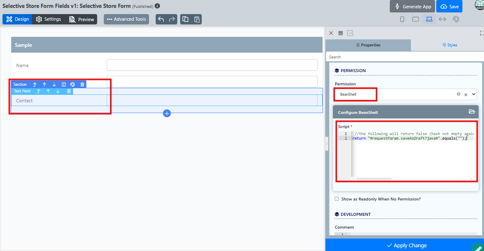Click the undo arrow icon

161,19
